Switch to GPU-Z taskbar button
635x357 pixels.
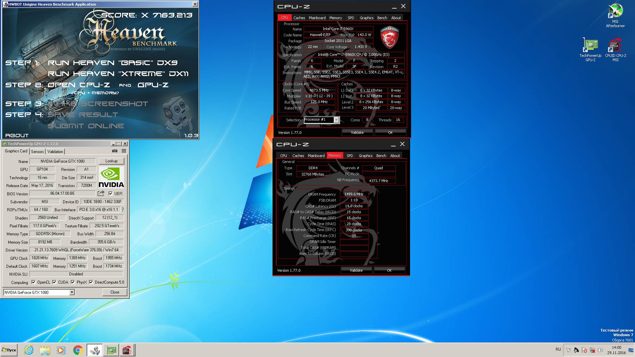pyautogui.click(x=111, y=350)
